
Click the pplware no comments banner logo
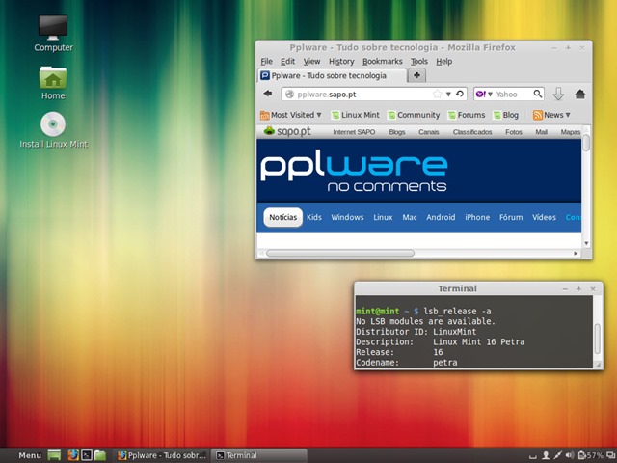coord(354,172)
